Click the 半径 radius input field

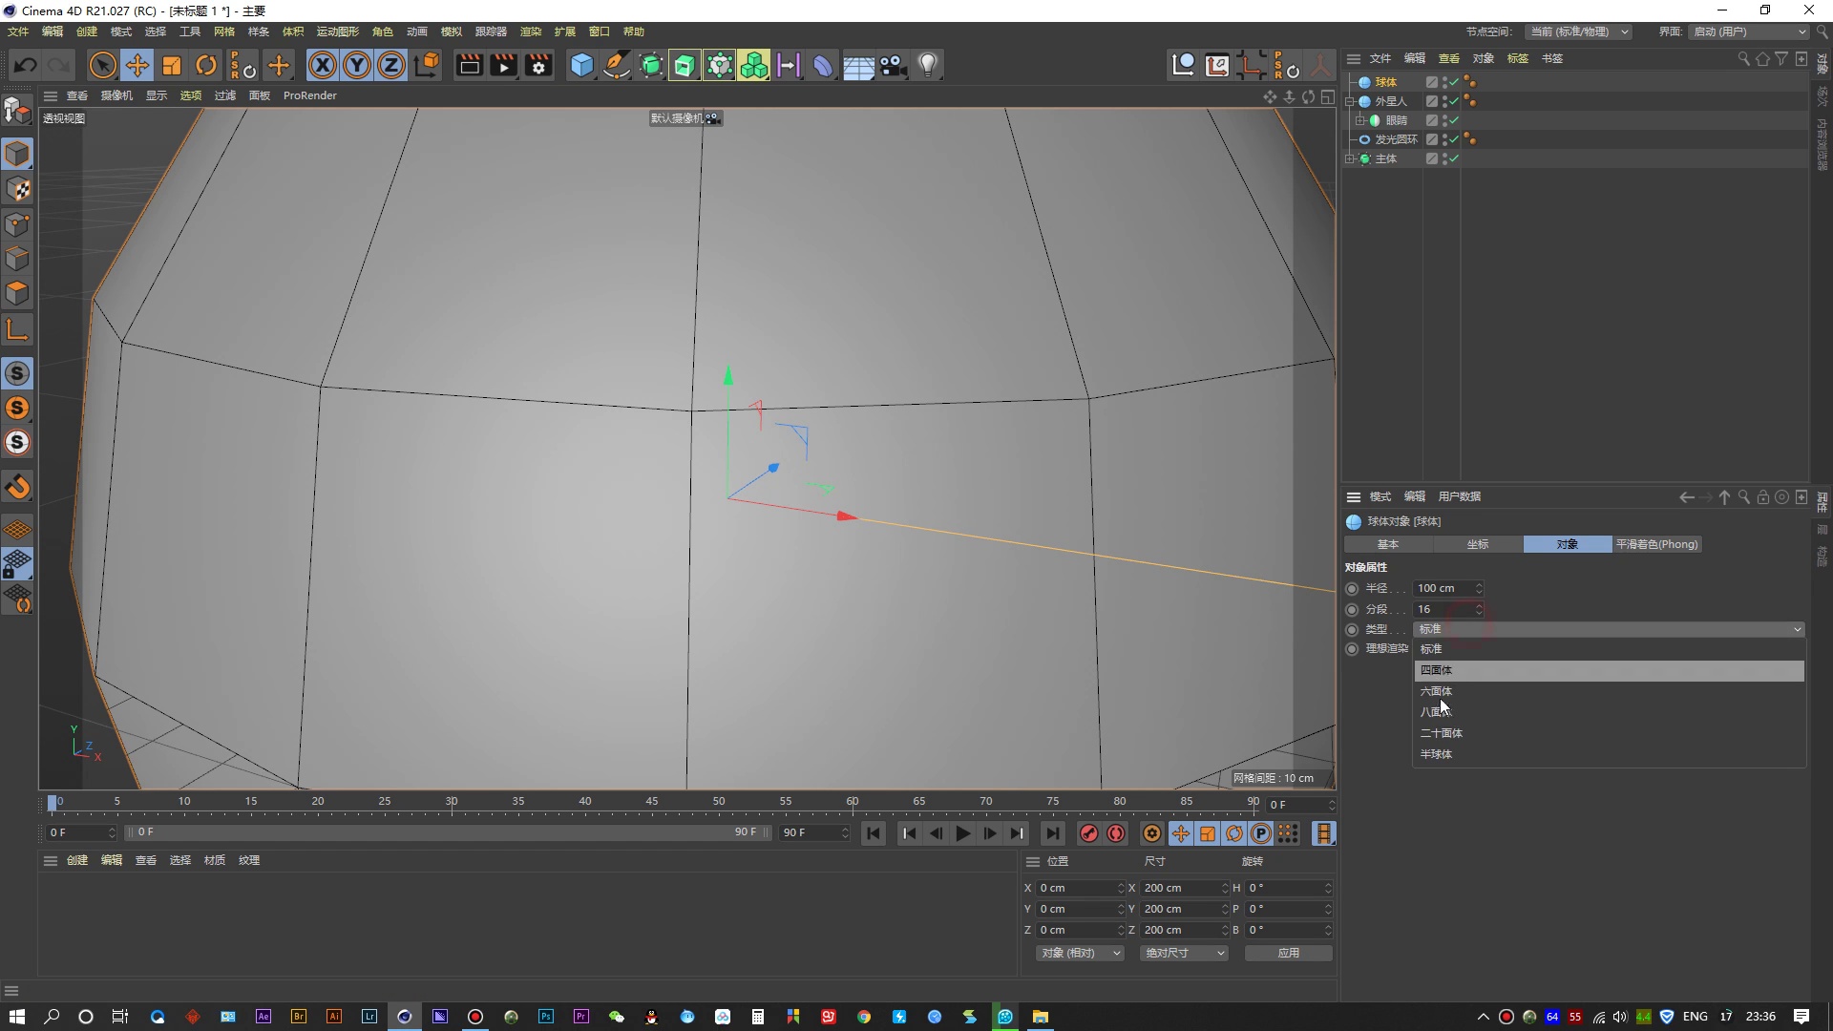pyautogui.click(x=1443, y=588)
